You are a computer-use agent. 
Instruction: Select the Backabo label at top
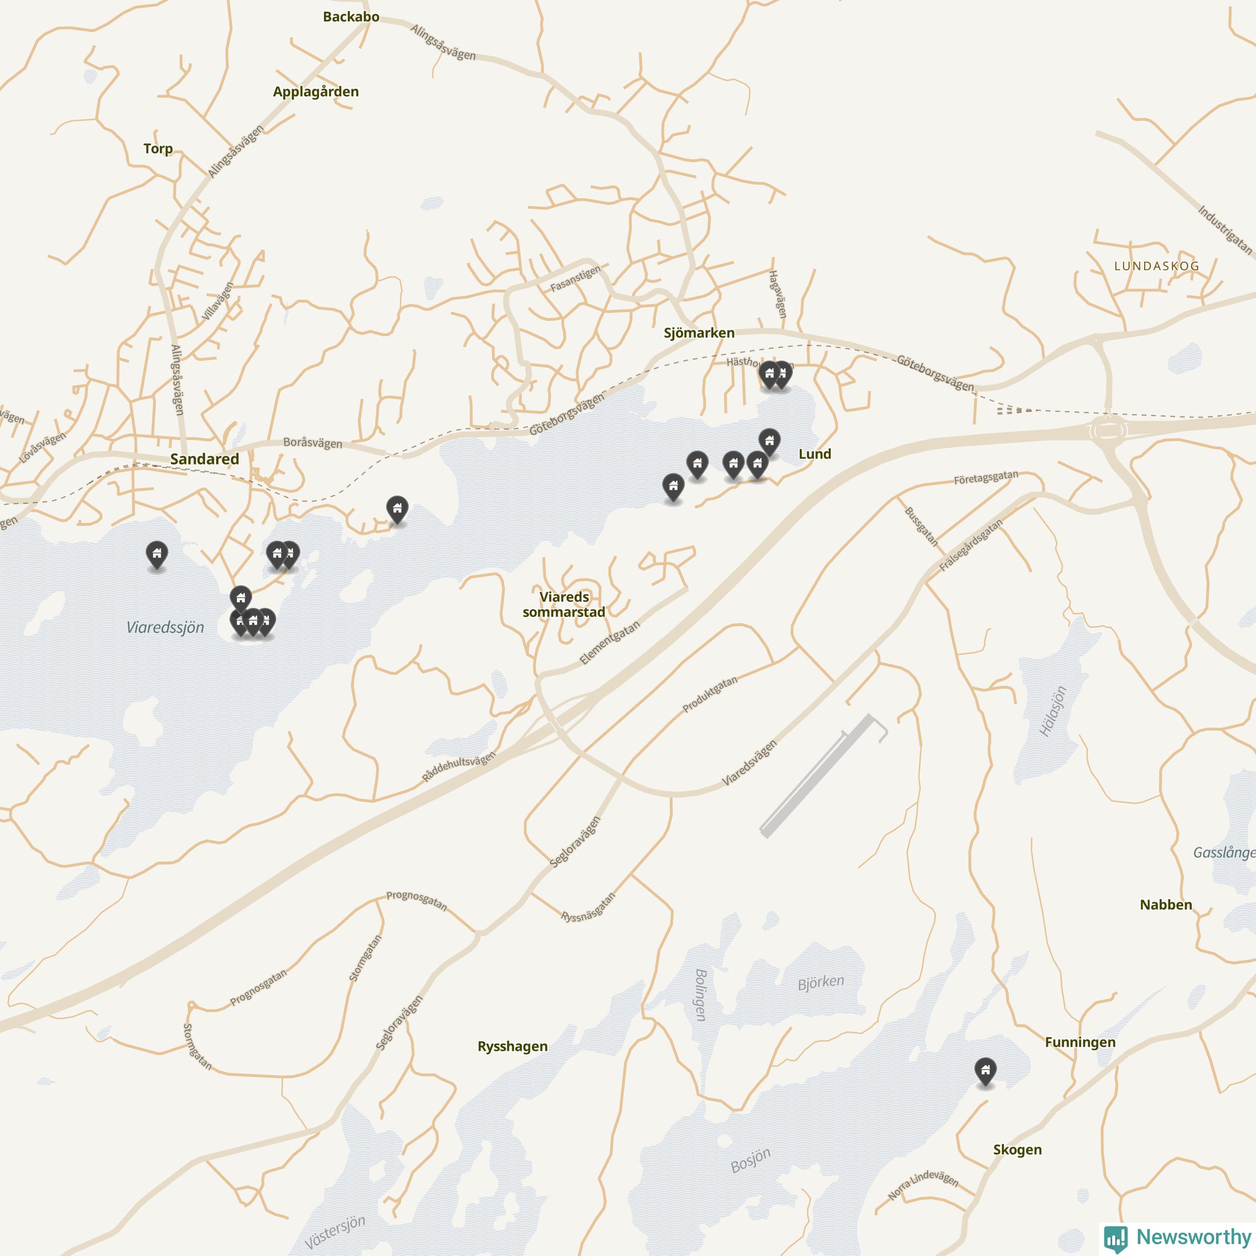pos(351,17)
